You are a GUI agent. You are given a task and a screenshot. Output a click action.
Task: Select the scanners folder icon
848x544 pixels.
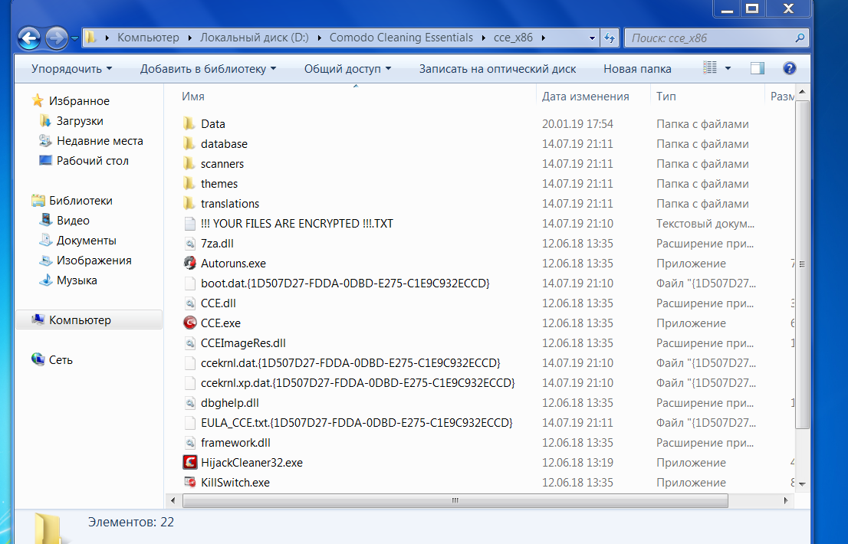189,164
